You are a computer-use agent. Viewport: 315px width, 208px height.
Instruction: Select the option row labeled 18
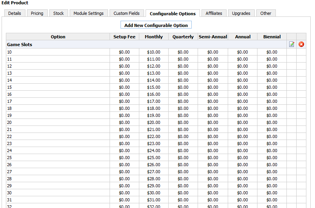[156, 108]
